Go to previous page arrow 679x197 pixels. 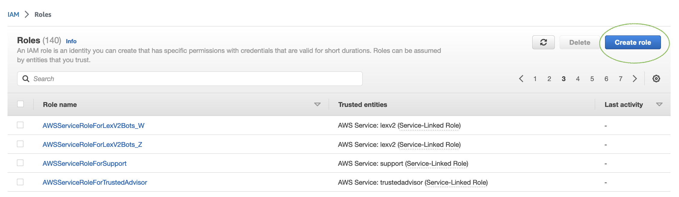click(x=521, y=79)
